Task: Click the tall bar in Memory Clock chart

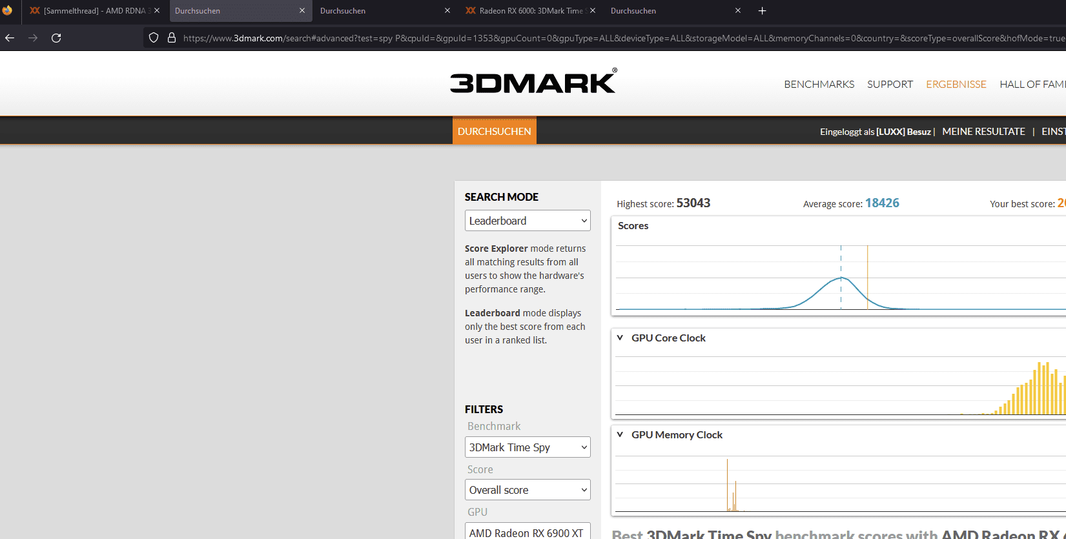Action: pyautogui.click(x=727, y=485)
